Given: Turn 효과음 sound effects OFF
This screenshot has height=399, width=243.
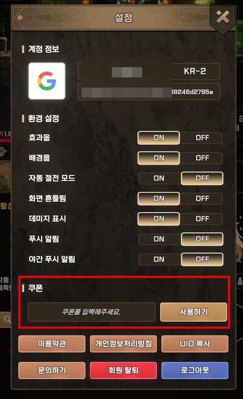Looking at the screenshot, I should [x=202, y=138].
